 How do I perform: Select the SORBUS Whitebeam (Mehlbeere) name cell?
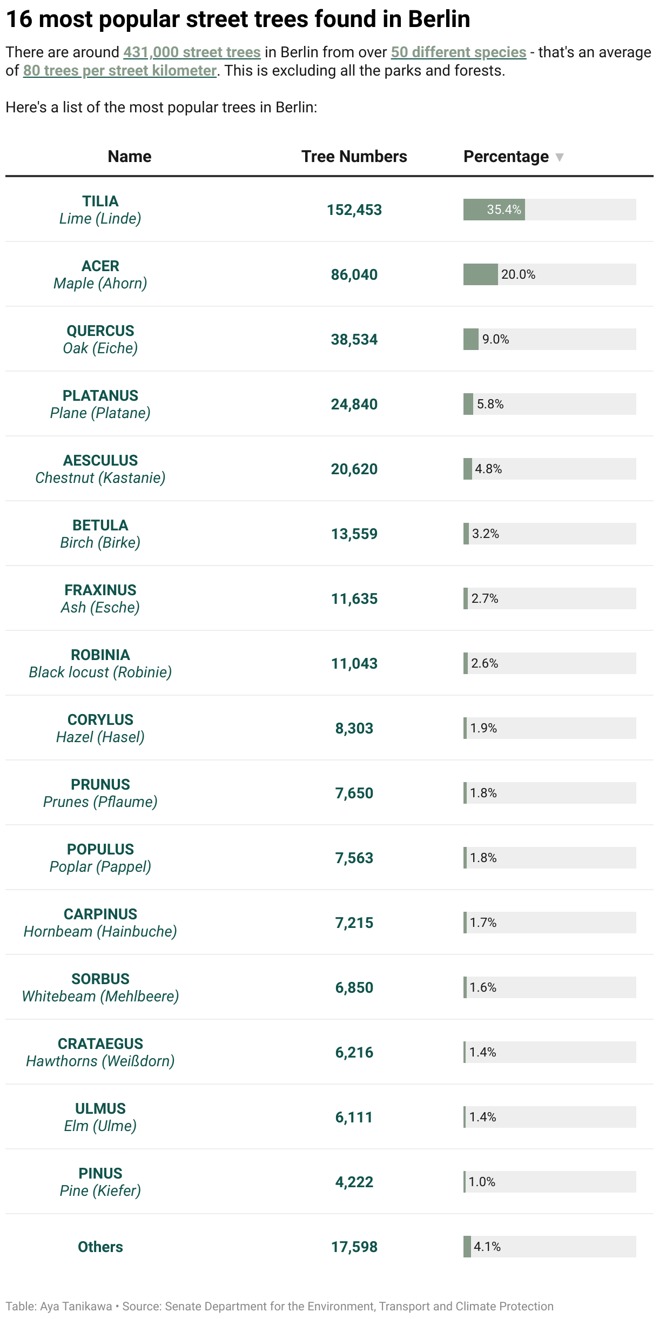(x=100, y=987)
